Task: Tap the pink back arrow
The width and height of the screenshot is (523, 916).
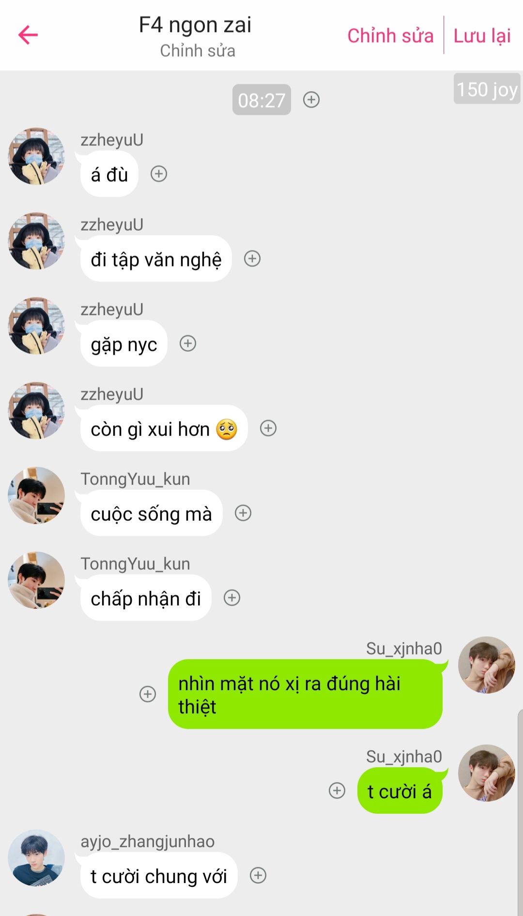Action: click(28, 35)
